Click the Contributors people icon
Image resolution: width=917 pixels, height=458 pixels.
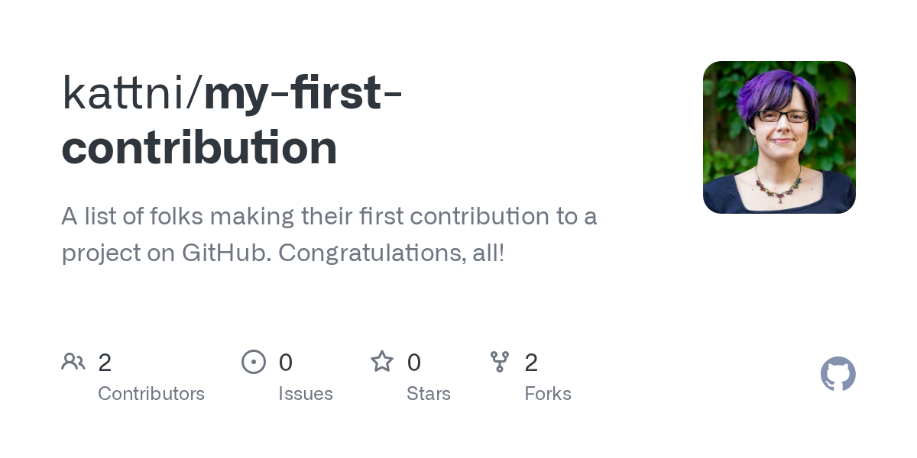point(73,361)
